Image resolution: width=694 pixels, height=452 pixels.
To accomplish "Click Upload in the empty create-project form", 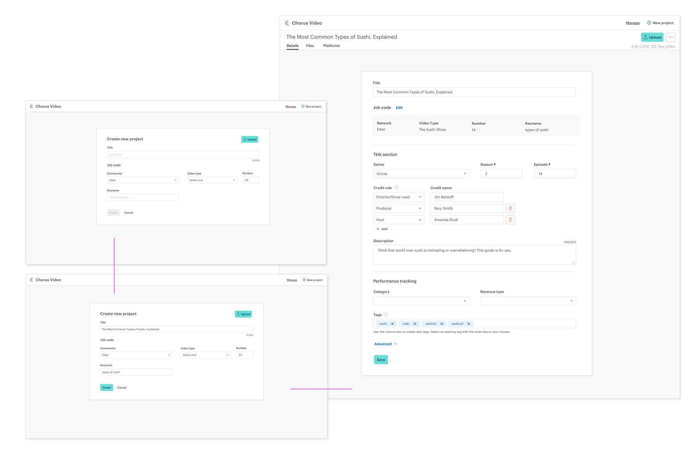I will (250, 139).
